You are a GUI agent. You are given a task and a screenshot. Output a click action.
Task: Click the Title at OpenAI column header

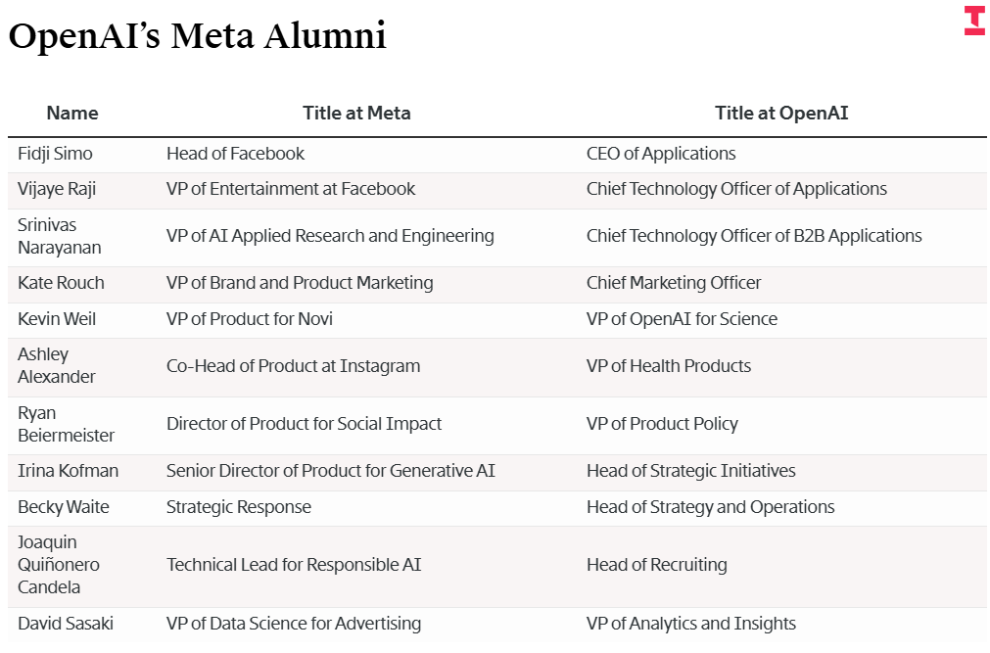[780, 113]
